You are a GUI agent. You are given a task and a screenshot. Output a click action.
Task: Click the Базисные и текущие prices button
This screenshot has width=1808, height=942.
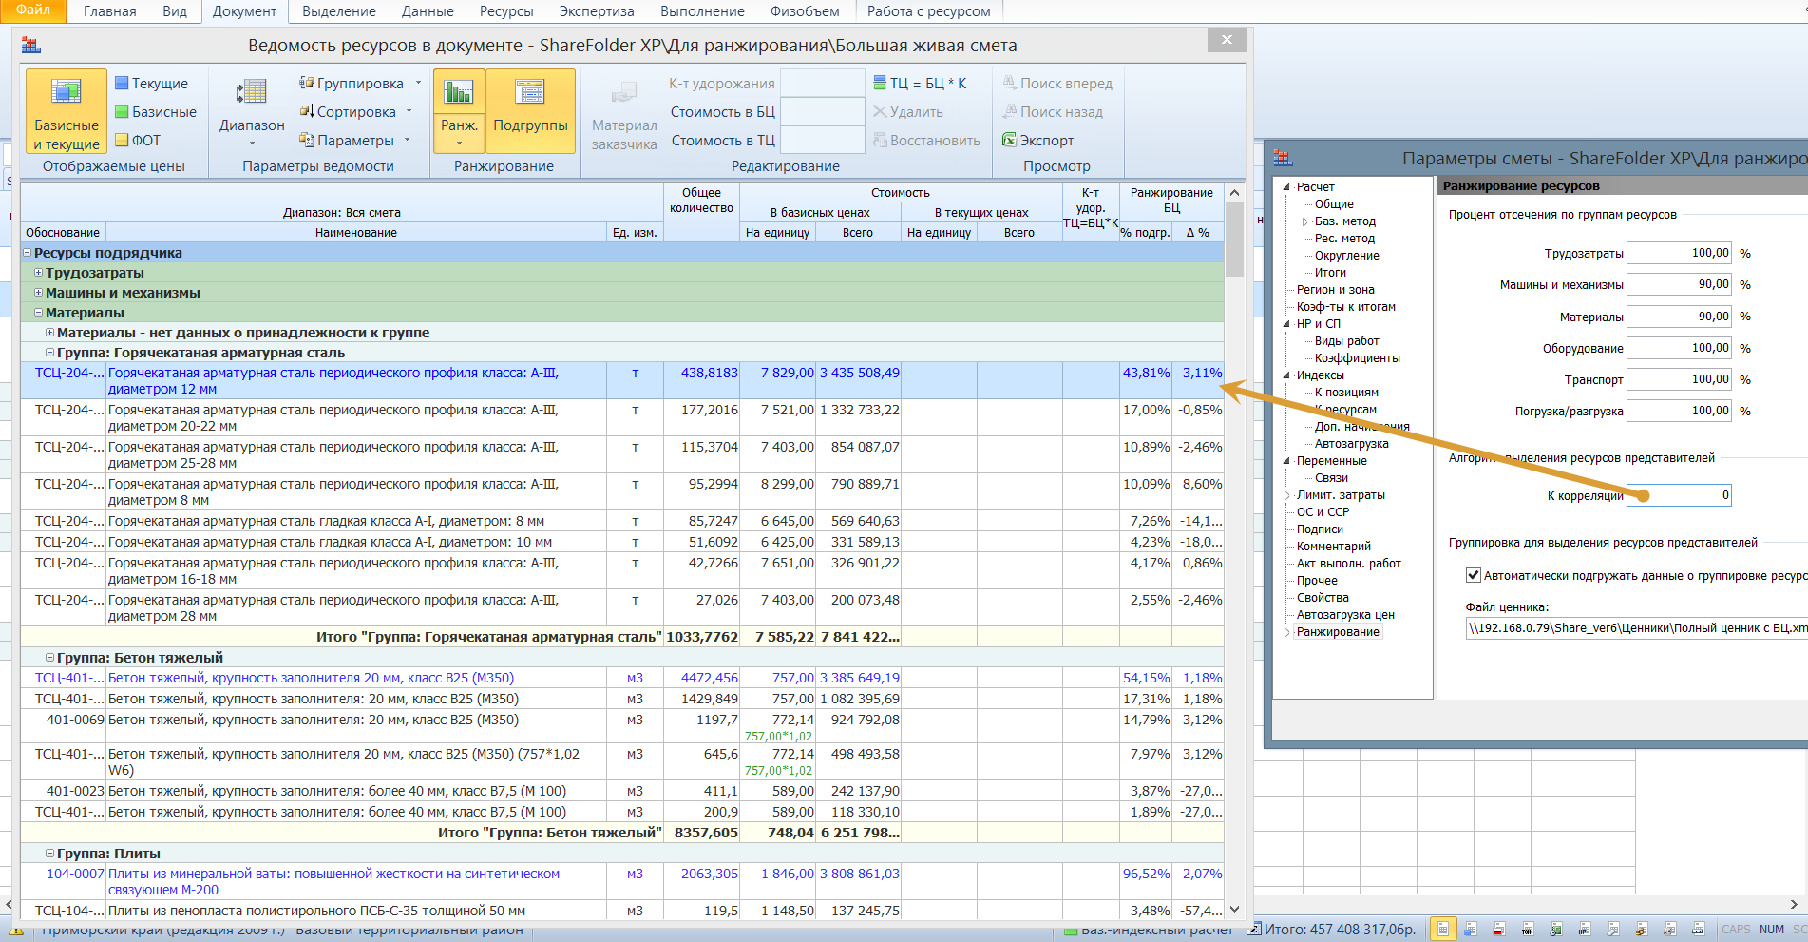[x=66, y=111]
